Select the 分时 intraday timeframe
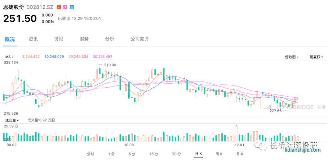The width and height of the screenshot is (328, 160). (91, 154)
